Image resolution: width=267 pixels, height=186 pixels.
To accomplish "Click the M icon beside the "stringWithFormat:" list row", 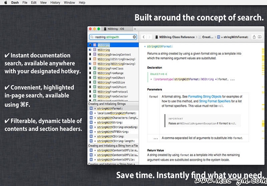I will pyautogui.click(x=91, y=109).
